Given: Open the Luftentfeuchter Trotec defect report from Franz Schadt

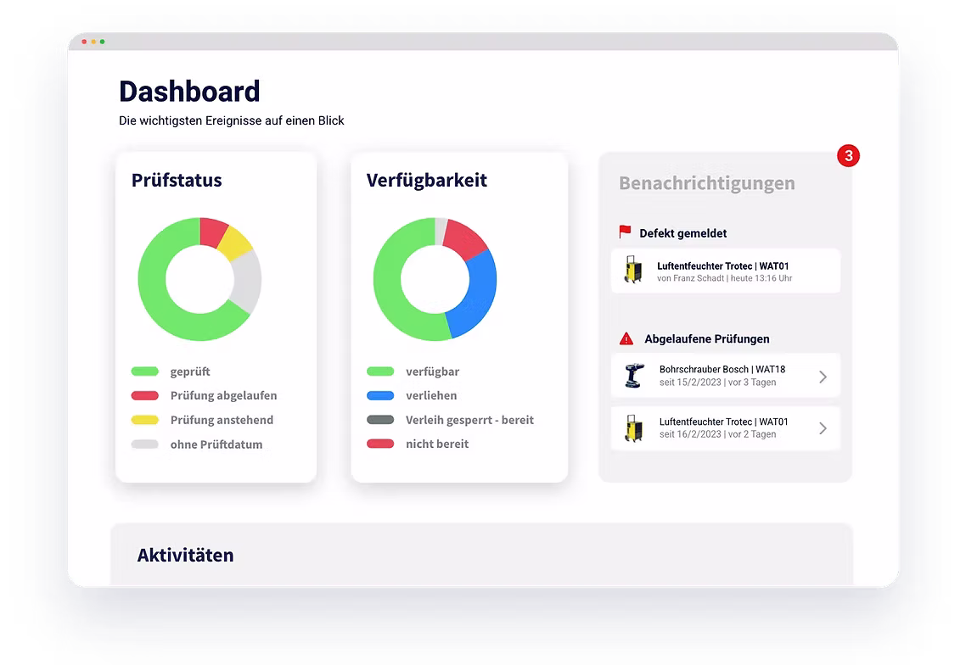Looking at the screenshot, I should [726, 271].
